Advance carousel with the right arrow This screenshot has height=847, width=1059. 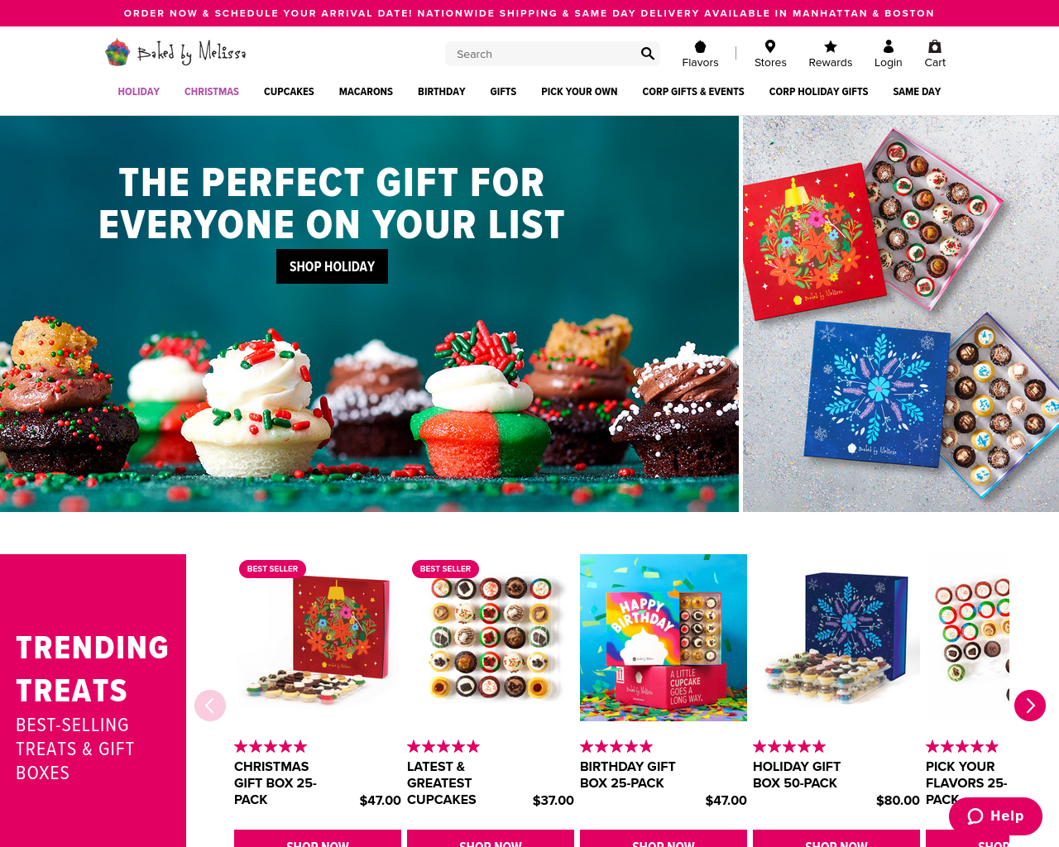1030,706
